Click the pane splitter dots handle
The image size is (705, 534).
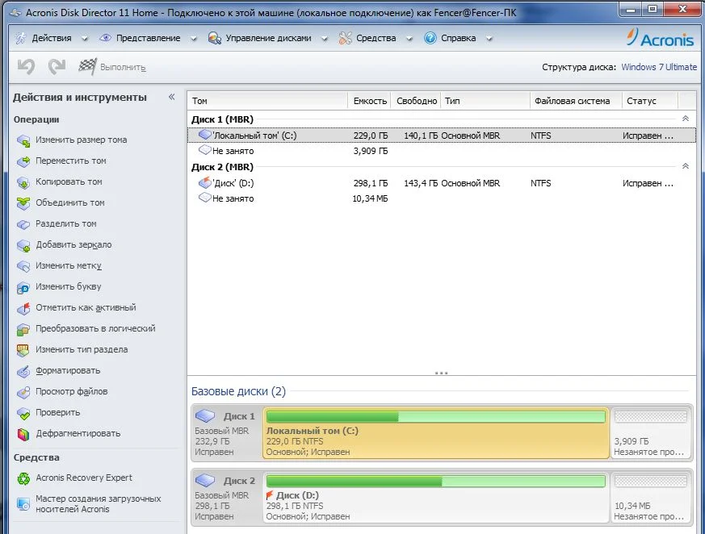(x=441, y=373)
